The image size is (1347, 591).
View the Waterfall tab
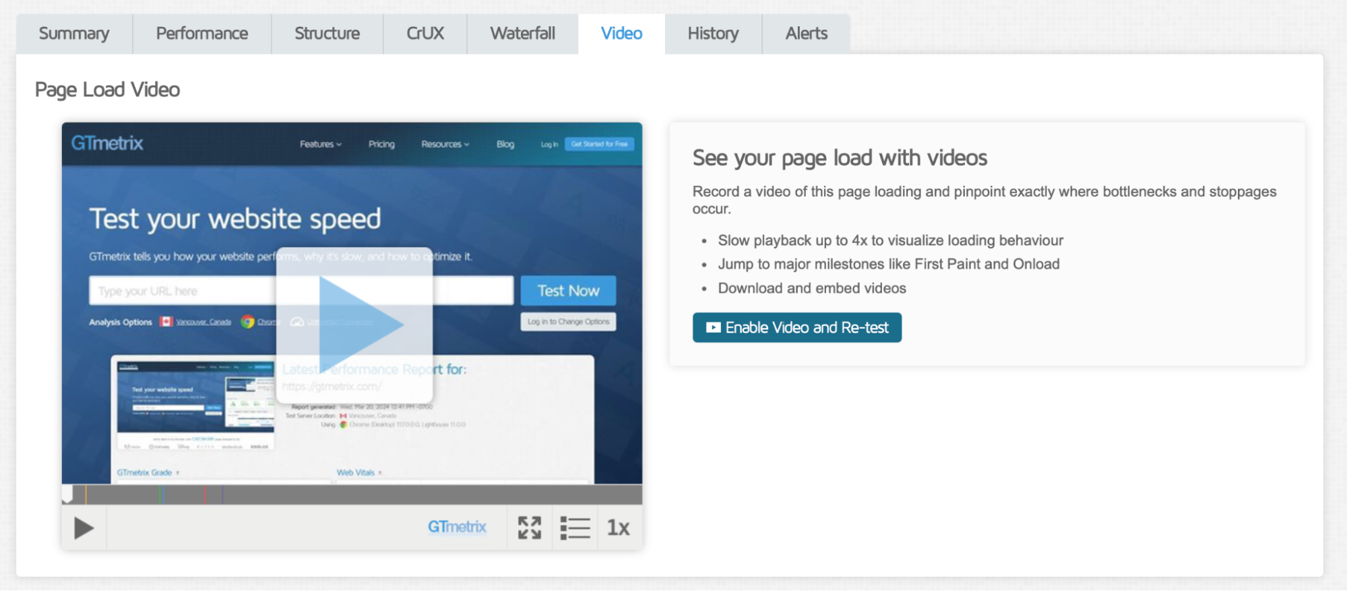pyautogui.click(x=523, y=34)
